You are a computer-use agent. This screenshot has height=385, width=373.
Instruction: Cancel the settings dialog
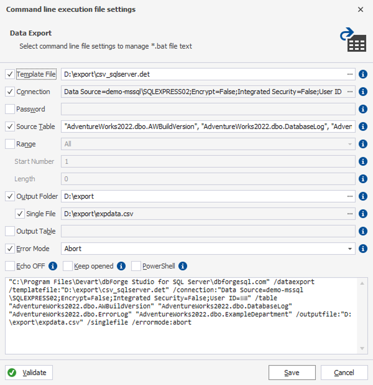pos(344,373)
